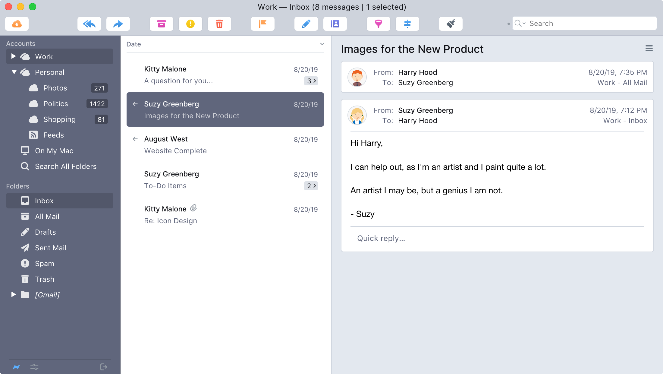Expand the [Gmail] folder triangle

14,295
